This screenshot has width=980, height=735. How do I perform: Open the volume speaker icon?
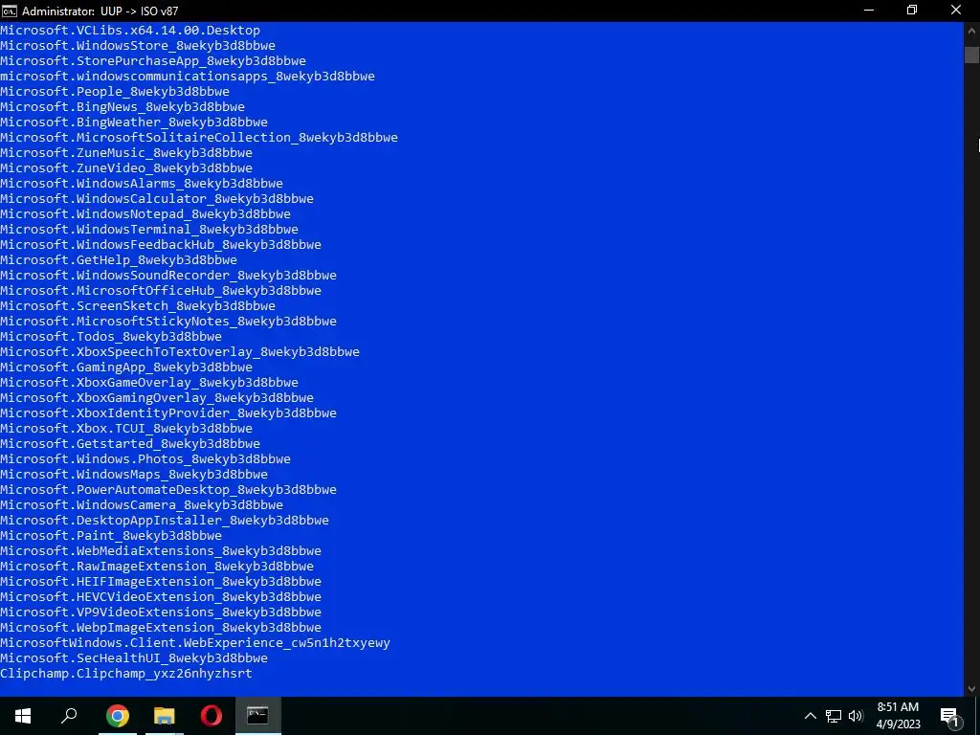coord(856,716)
